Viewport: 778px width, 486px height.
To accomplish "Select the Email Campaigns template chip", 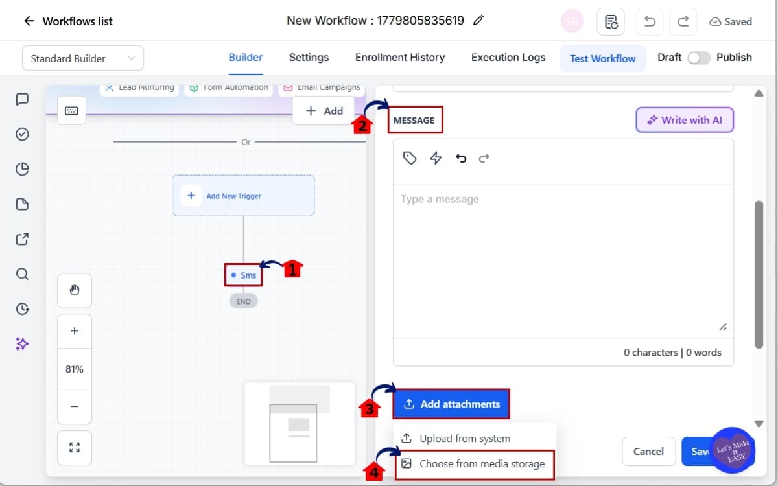I will tap(322, 89).
